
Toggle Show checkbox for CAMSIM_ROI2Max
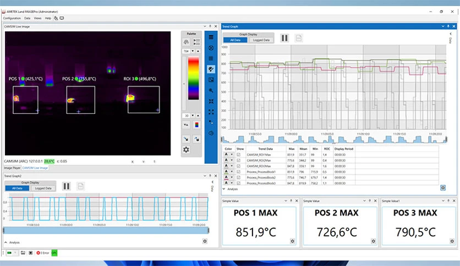pos(238,160)
